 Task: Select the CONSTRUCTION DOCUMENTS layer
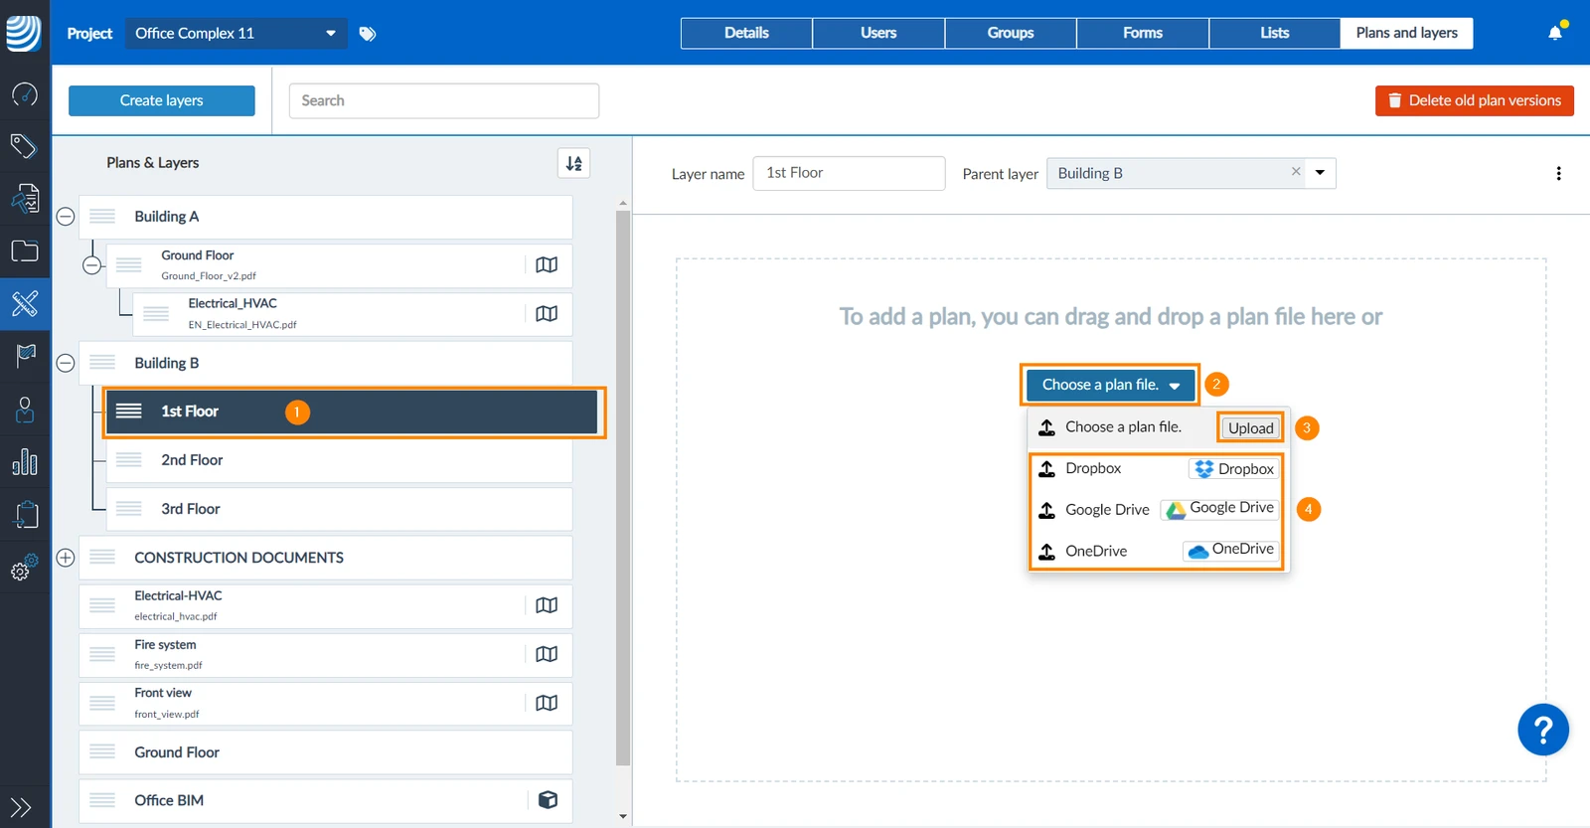326,558
